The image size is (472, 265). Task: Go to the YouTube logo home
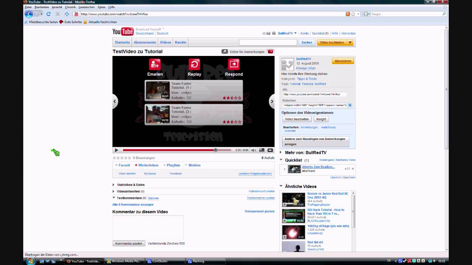point(123,32)
